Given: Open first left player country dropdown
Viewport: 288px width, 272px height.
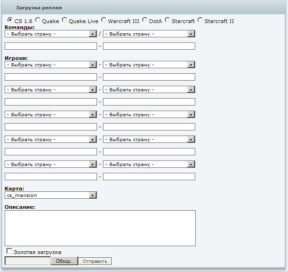Looking at the screenshot, I should 50,65.
